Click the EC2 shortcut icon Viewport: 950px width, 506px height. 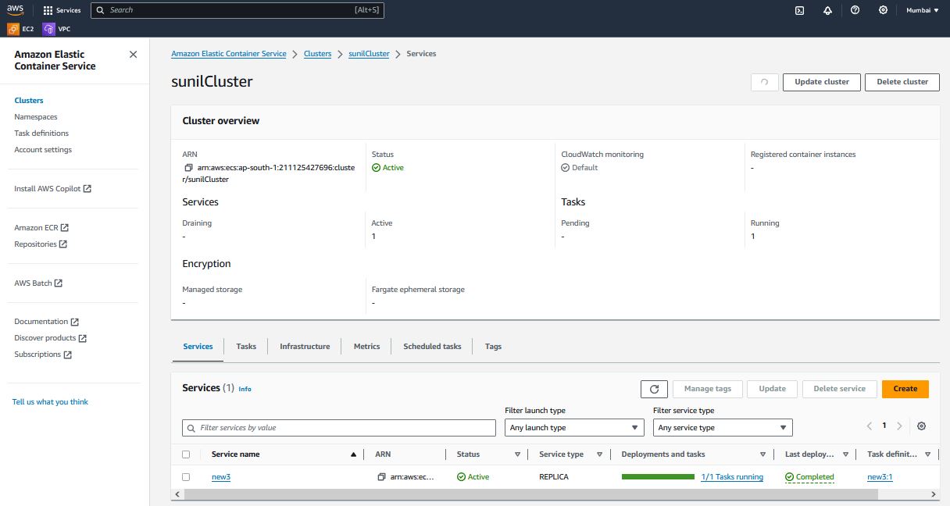click(13, 29)
